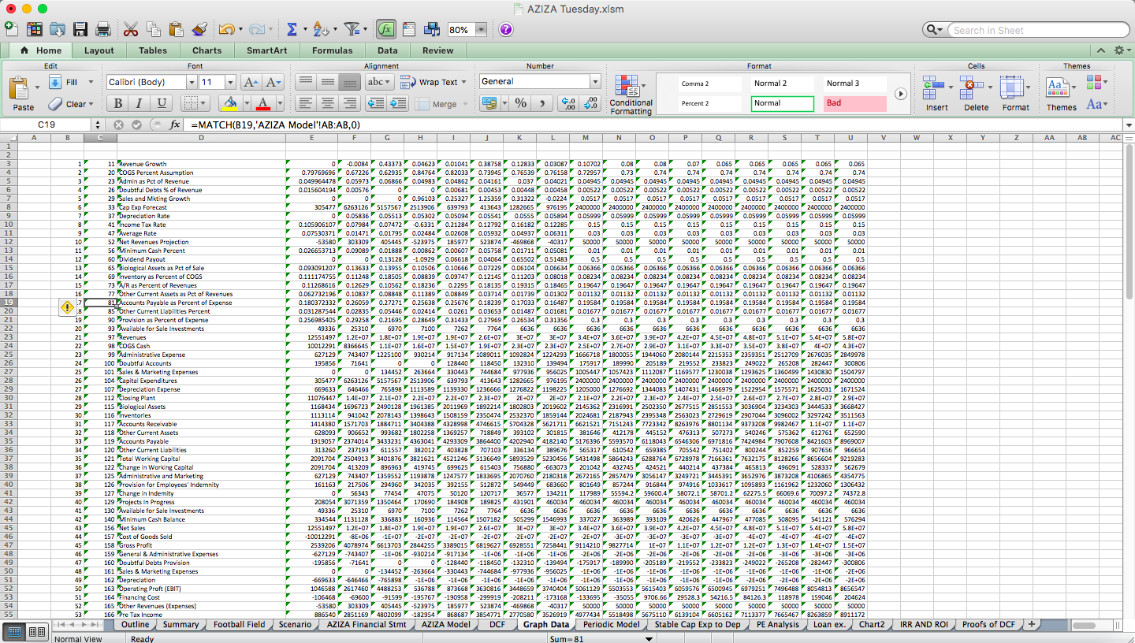
Task: Click the Percent style icon
Action: (x=521, y=102)
